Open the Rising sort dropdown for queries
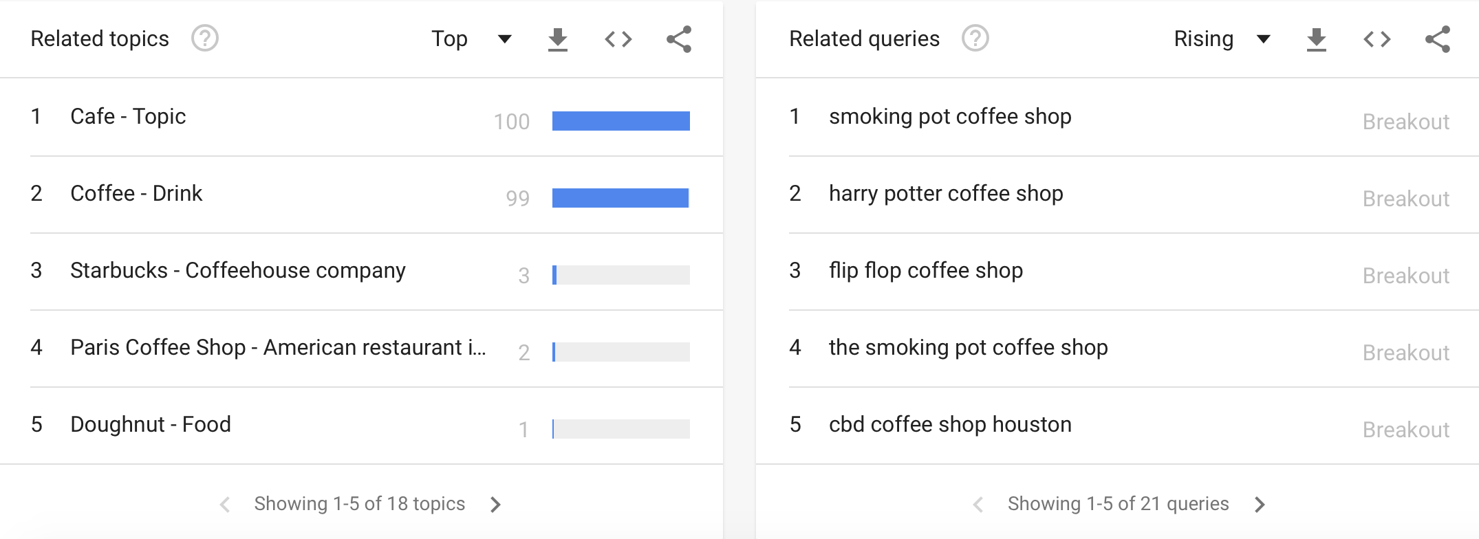This screenshot has width=1479, height=539. 1222,39
